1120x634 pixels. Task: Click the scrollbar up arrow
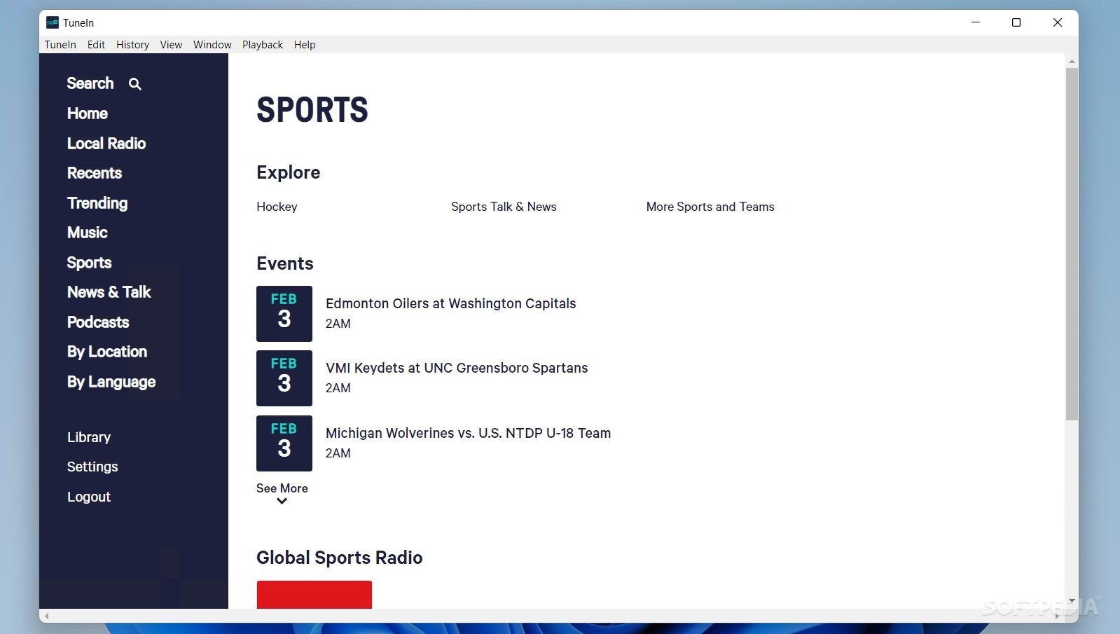point(1072,62)
